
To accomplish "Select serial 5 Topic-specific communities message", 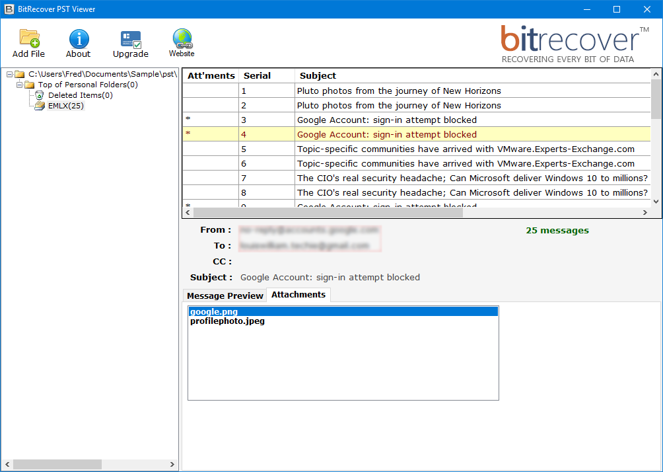I will coord(417,149).
